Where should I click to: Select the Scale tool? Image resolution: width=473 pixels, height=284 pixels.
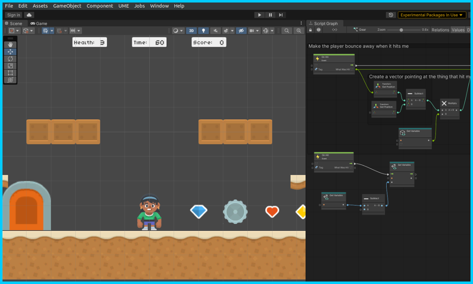pos(10,66)
